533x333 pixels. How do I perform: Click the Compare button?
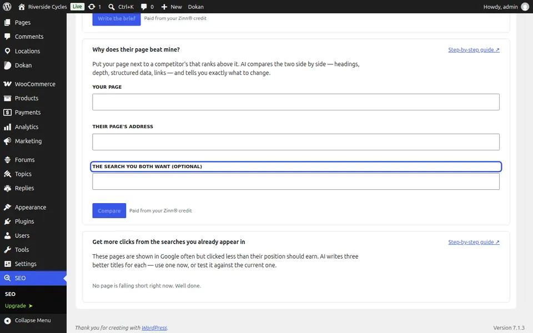109,211
